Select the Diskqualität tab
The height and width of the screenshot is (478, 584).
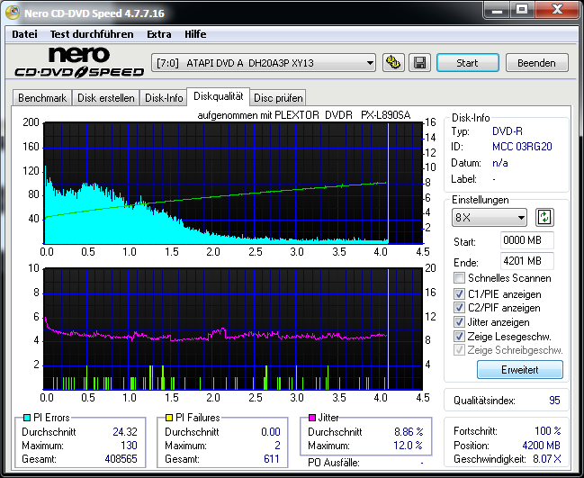point(219,96)
